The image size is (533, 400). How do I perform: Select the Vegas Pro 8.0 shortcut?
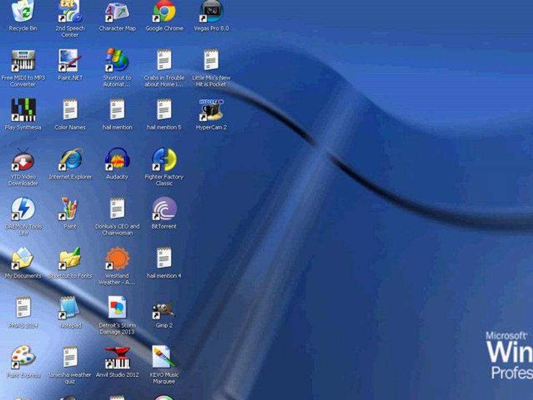211,12
